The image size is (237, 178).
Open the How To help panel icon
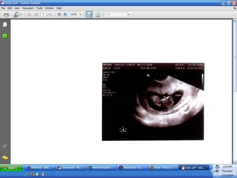pyautogui.click(x=5, y=36)
